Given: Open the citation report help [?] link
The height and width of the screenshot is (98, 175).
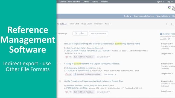Looking at the screenshot, I should pos(169,39).
